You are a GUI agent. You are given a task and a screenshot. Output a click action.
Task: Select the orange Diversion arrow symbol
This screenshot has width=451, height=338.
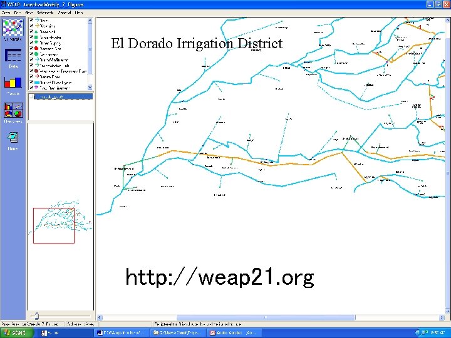click(x=37, y=26)
